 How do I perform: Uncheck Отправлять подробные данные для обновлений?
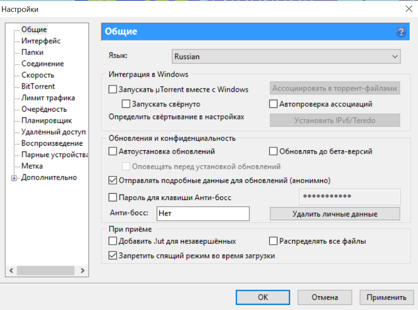coord(113,180)
